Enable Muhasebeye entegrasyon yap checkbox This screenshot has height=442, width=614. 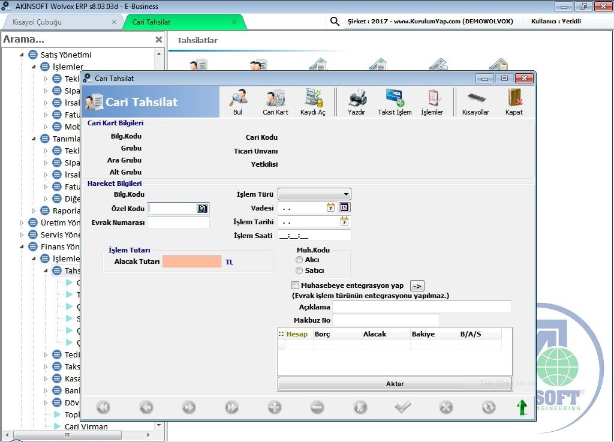coord(295,285)
